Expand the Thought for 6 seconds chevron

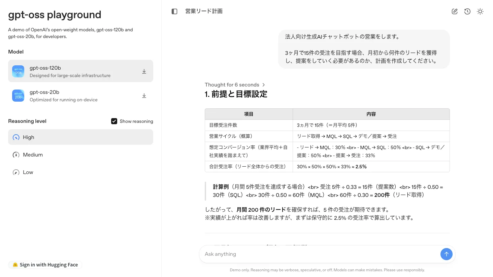click(x=264, y=85)
